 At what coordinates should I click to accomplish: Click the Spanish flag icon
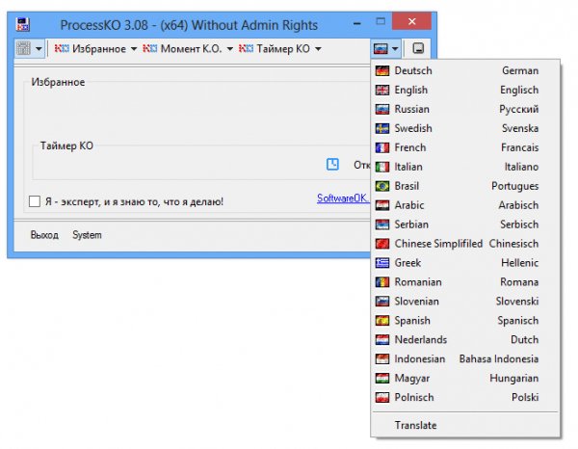[x=382, y=320]
